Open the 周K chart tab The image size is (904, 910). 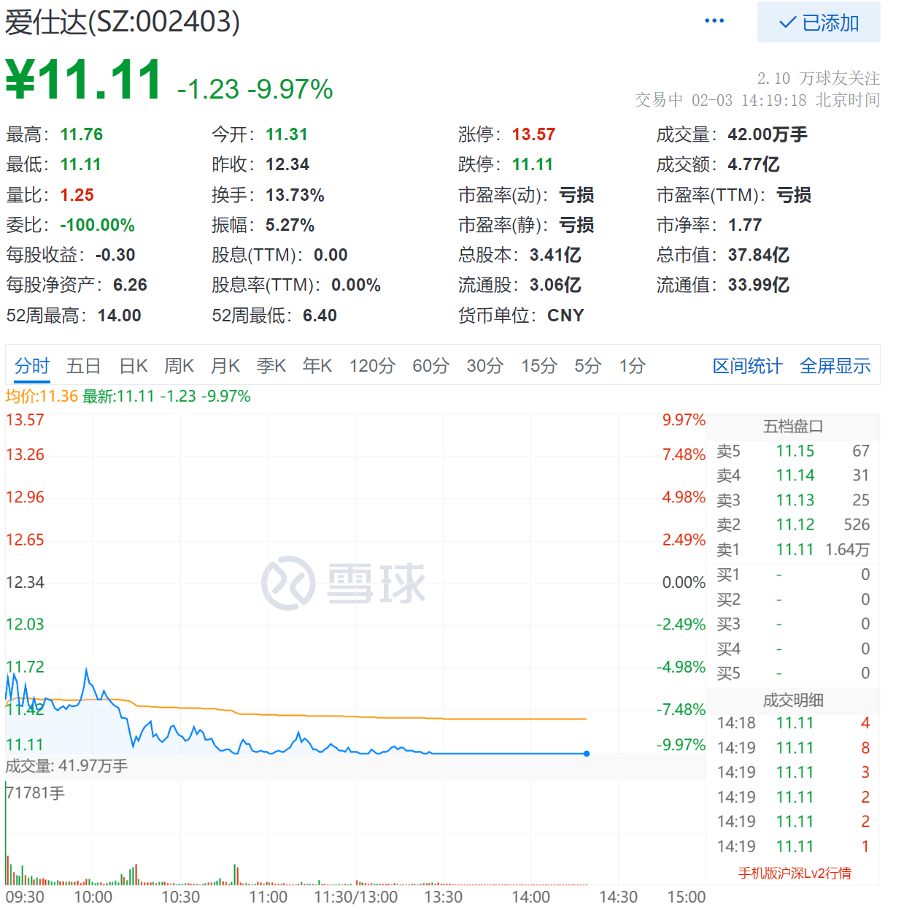[x=179, y=366]
